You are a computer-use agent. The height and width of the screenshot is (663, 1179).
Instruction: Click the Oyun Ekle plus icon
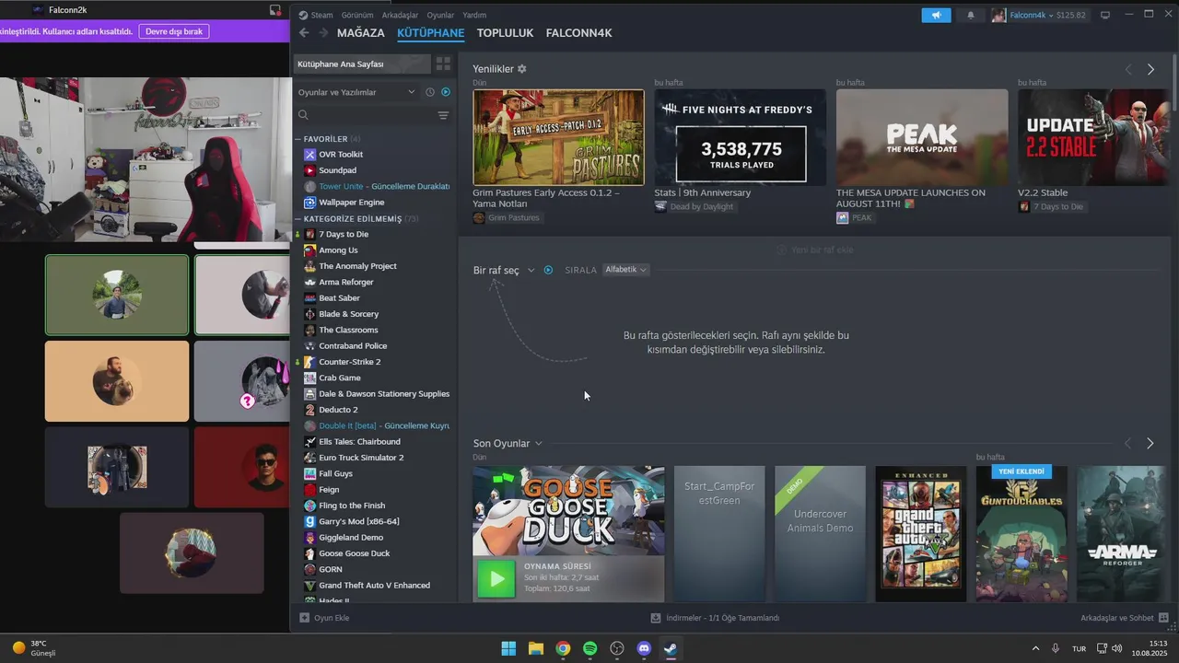click(305, 618)
